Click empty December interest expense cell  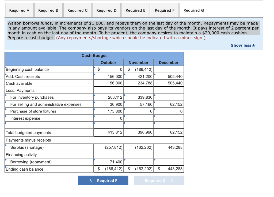pyautogui.click(x=169, y=118)
